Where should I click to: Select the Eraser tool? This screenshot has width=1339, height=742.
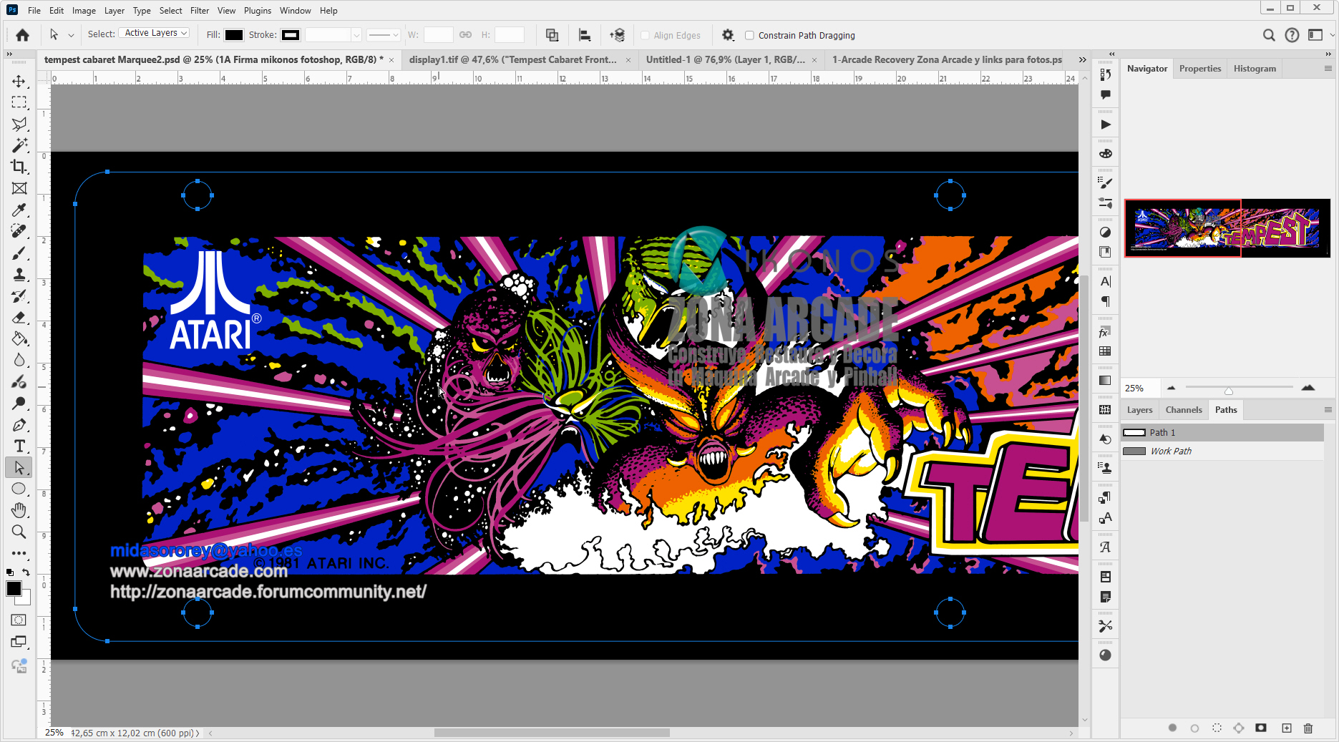point(19,318)
